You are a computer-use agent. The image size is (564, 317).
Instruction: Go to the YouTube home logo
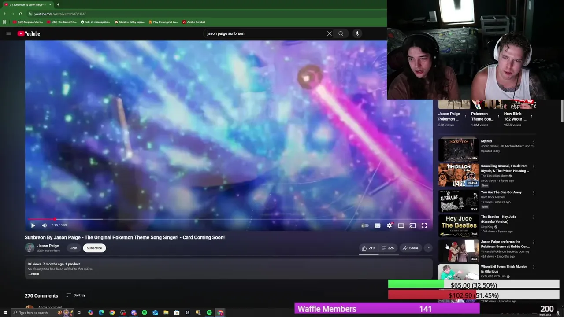29,33
